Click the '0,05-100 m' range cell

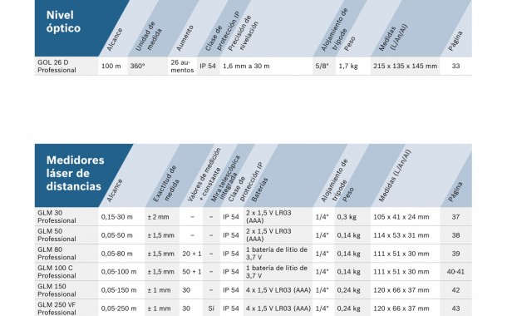point(119,272)
